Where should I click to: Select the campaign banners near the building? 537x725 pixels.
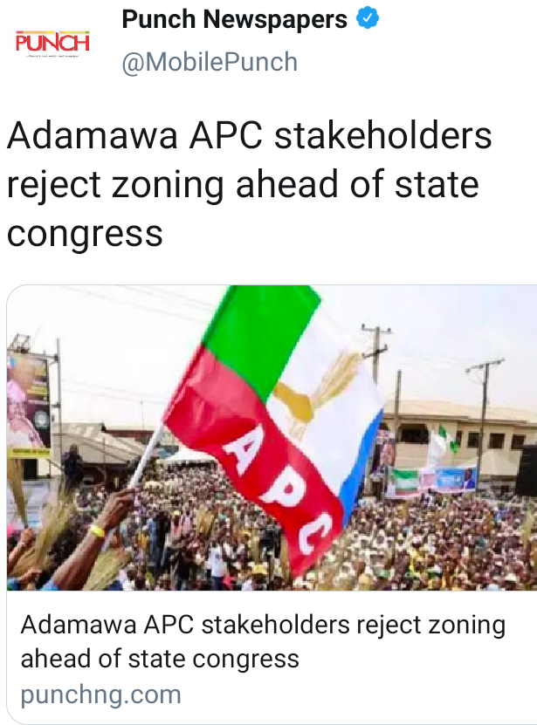point(430,481)
